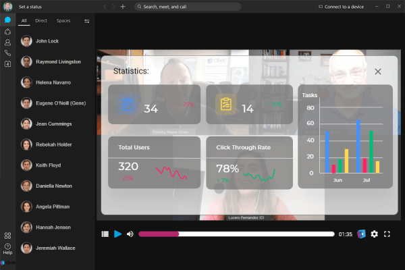The image size is (405, 270).
Task: Click the 01:35 time display
Action: [346, 234]
